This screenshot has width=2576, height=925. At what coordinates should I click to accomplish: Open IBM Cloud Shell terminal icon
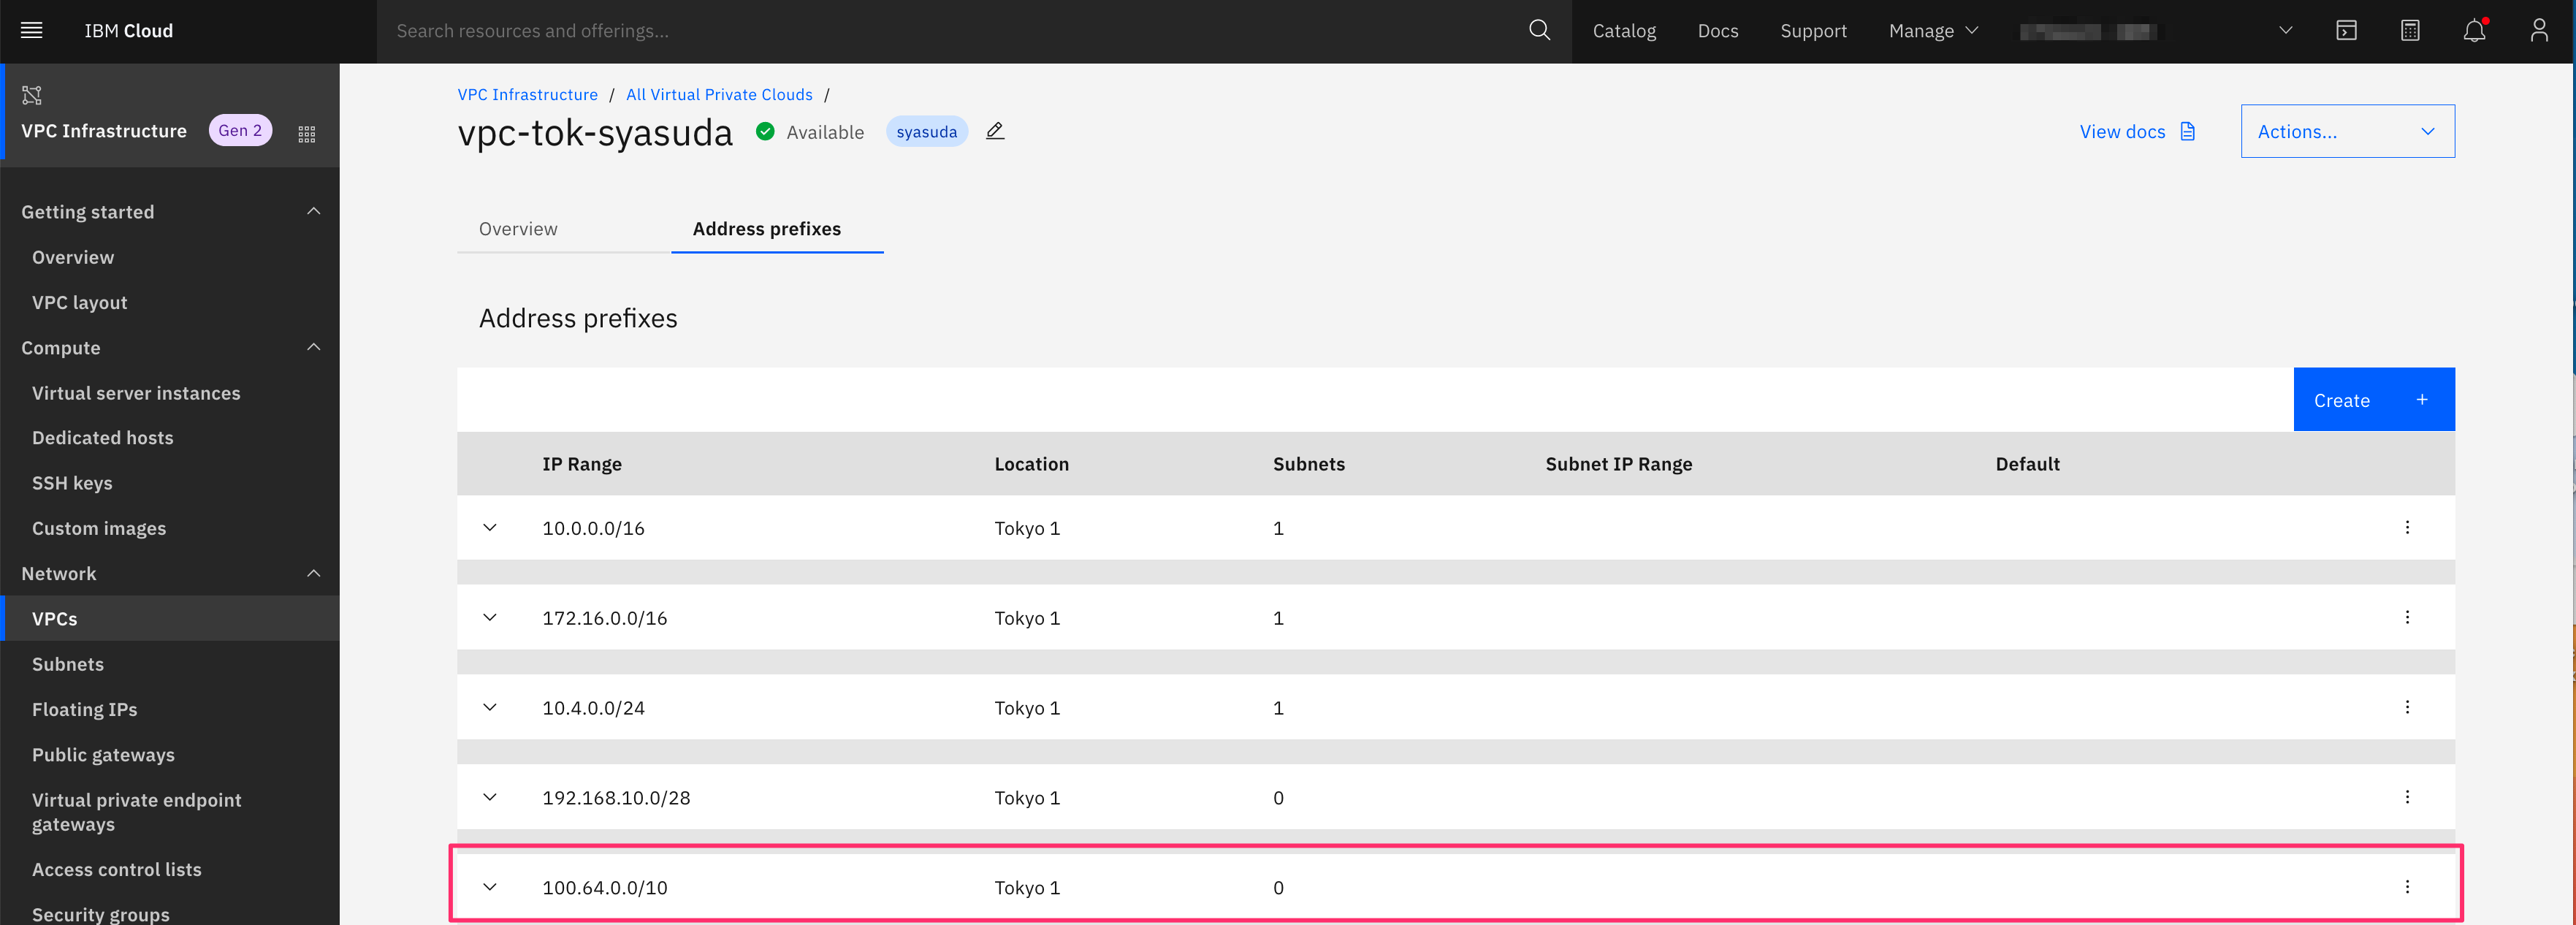click(x=2346, y=31)
